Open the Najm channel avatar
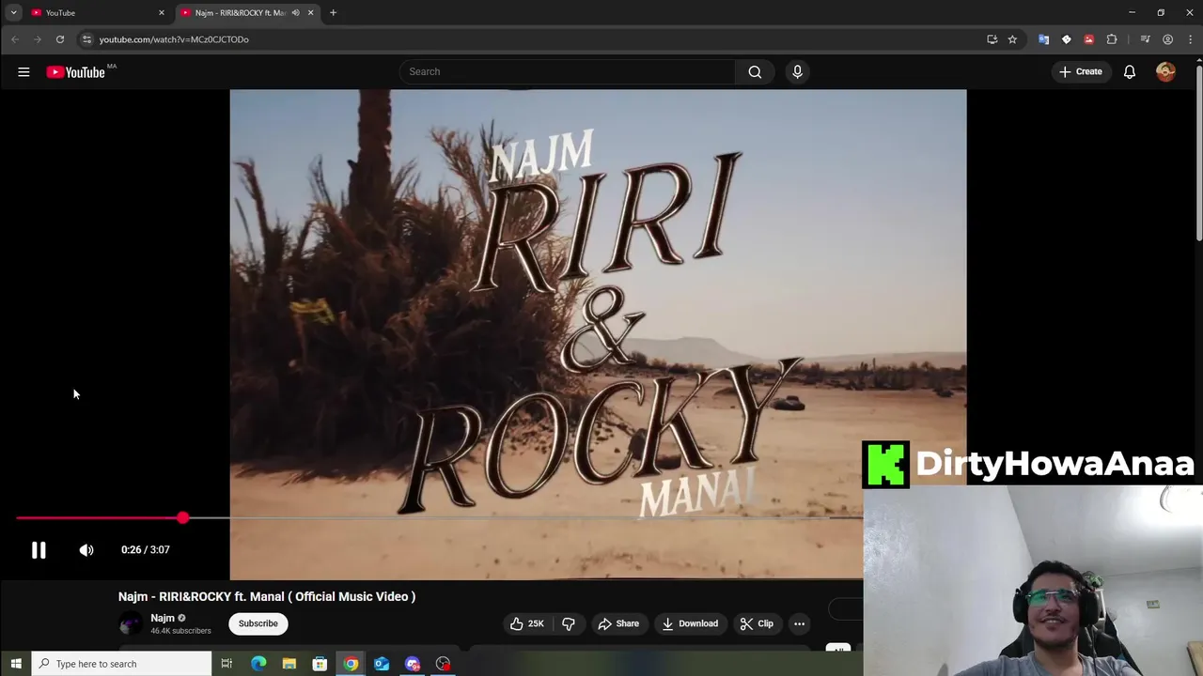This screenshot has width=1203, height=676. pos(131,623)
